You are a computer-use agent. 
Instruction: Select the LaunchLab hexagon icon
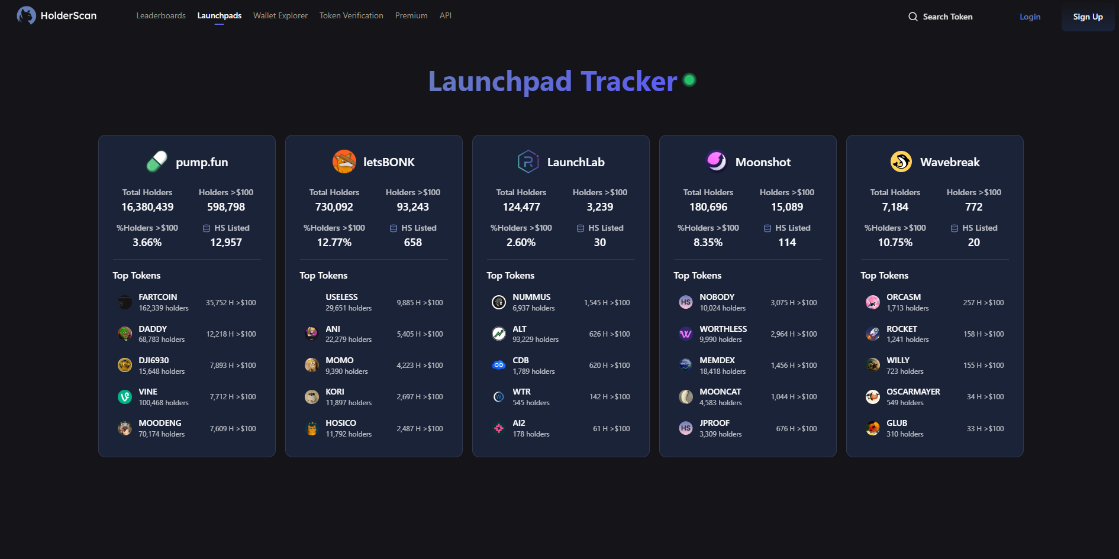coord(529,161)
